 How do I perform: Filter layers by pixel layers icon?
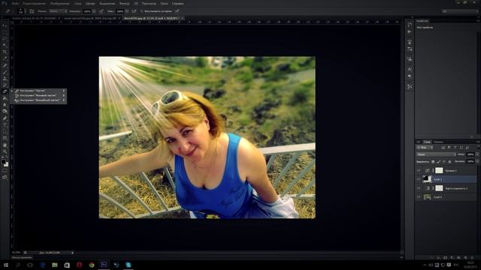pos(443,148)
